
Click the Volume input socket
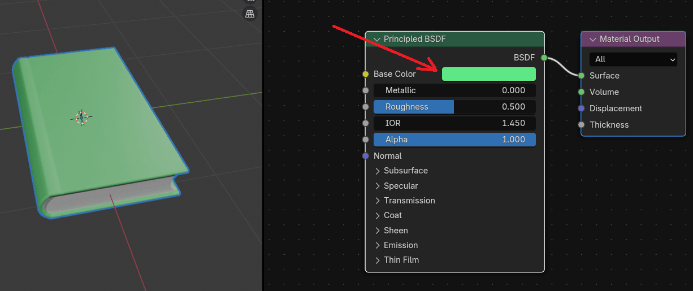click(x=581, y=92)
